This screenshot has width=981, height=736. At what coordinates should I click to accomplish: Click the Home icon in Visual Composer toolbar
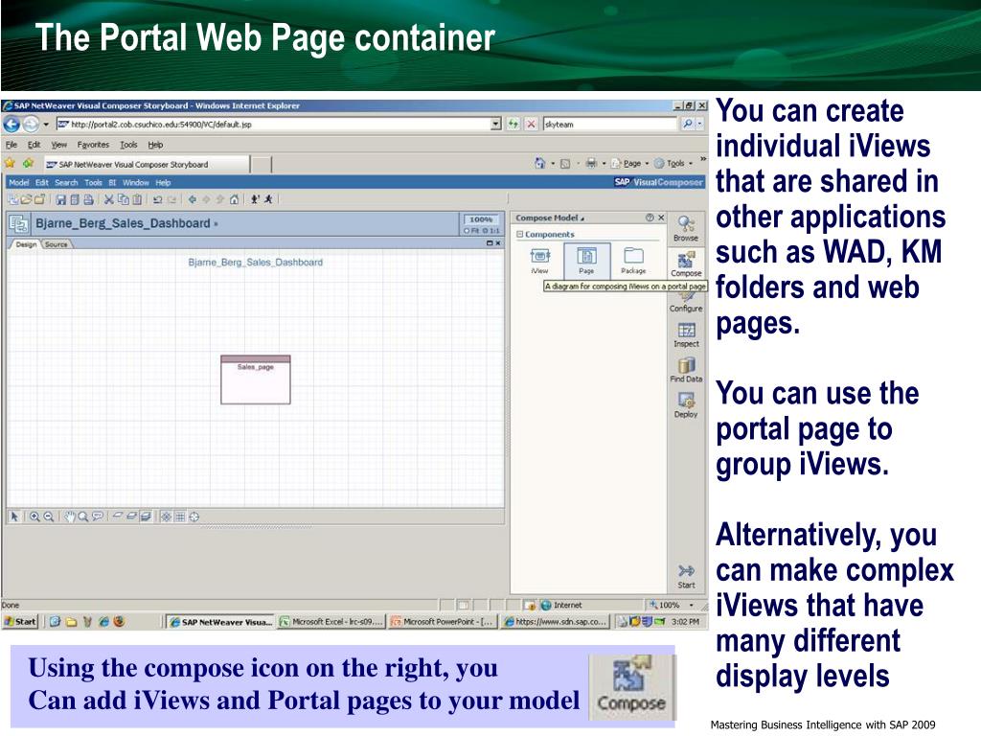[x=234, y=199]
